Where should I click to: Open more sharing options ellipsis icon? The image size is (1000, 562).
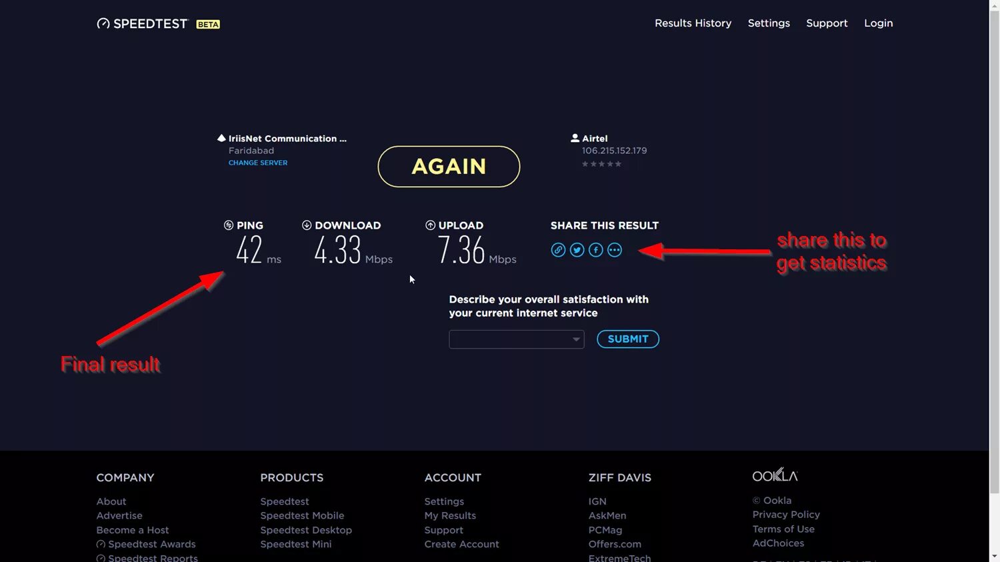(x=615, y=250)
